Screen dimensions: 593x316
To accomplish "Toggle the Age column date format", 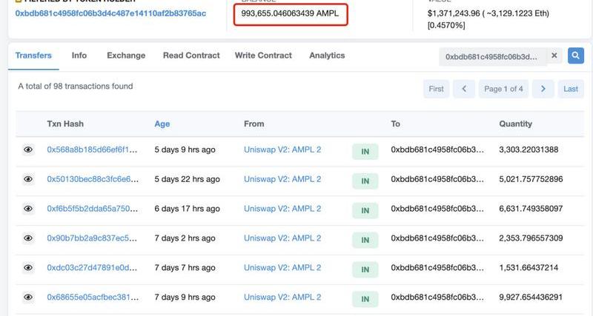I will [x=162, y=124].
